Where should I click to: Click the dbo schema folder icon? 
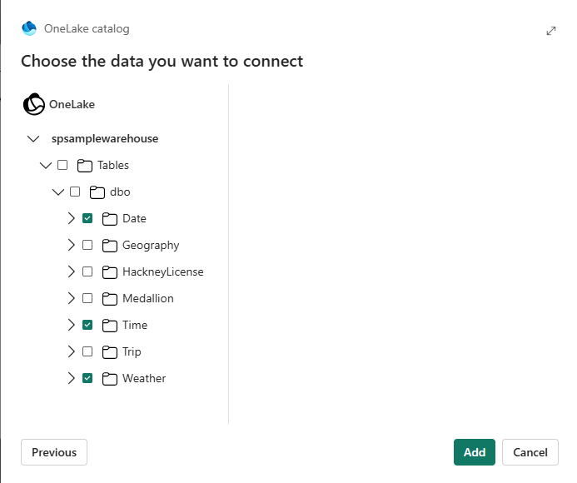(97, 192)
